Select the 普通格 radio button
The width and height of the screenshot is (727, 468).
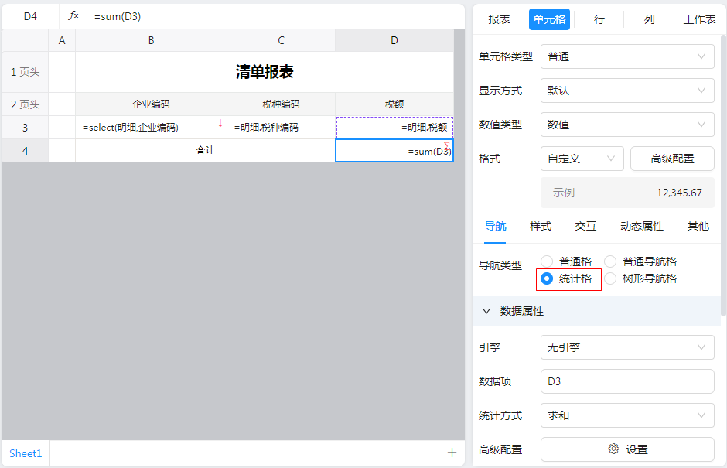(x=548, y=261)
